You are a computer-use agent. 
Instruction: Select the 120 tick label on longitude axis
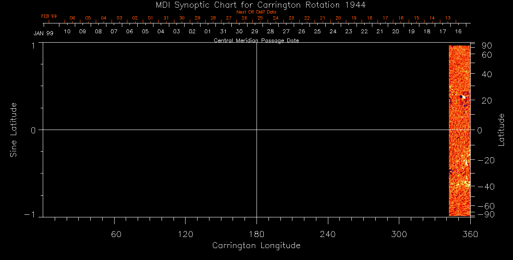[185, 234]
